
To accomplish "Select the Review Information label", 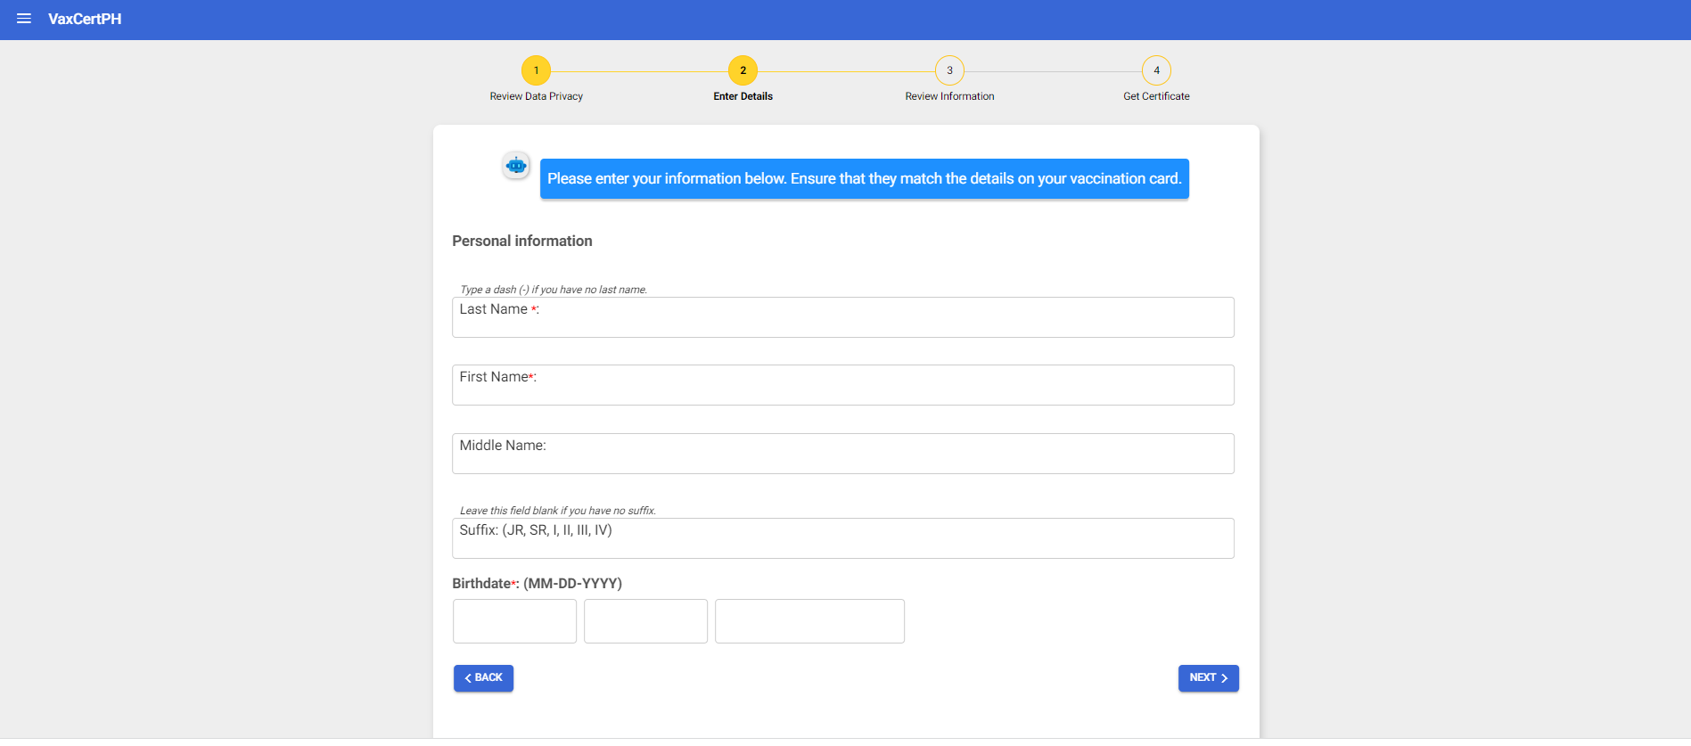I will pyautogui.click(x=949, y=96).
